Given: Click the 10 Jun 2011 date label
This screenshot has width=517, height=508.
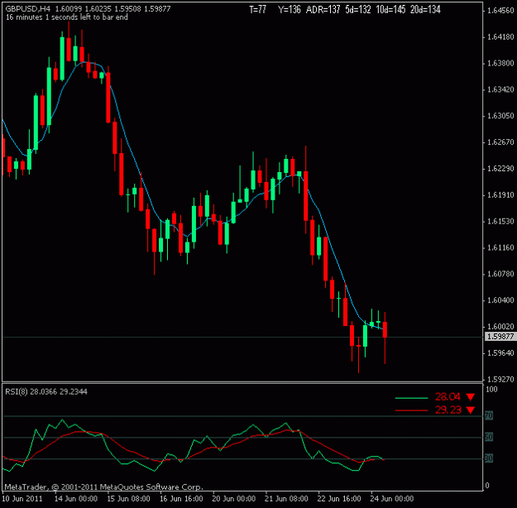Looking at the screenshot, I should click(x=23, y=499).
